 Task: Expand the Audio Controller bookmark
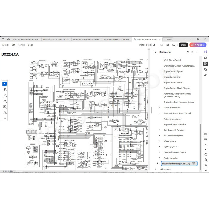coord(159,158)
